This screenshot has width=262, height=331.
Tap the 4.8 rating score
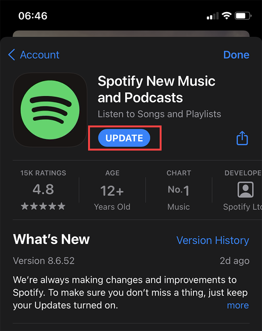(x=43, y=190)
